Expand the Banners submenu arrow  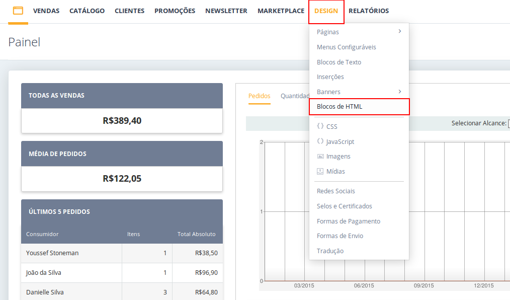point(400,92)
